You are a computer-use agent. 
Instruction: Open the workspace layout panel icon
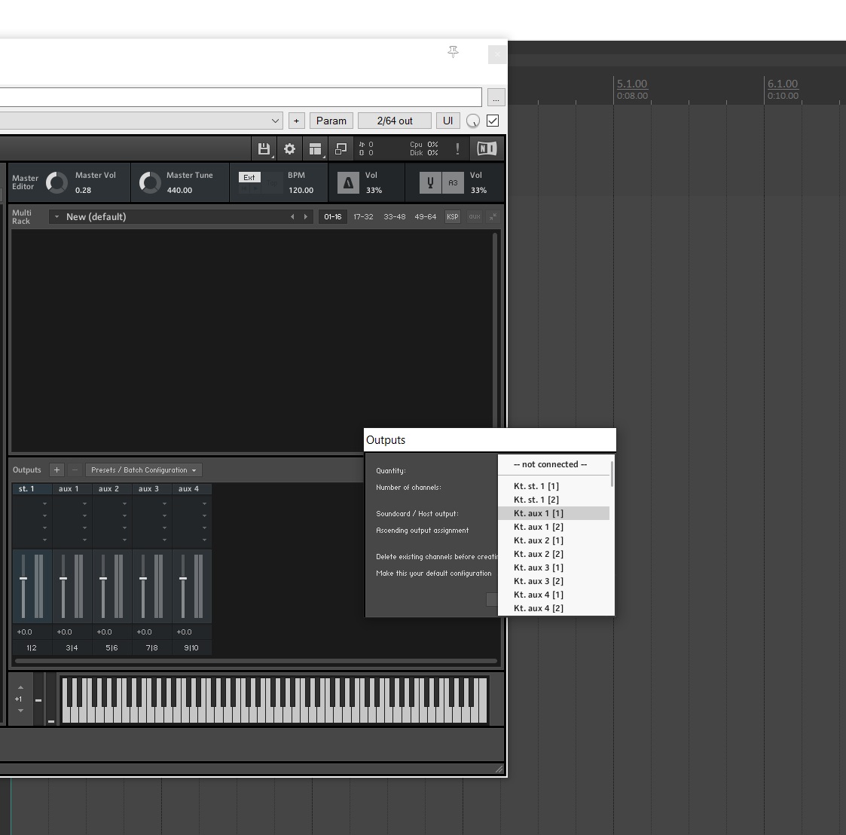(x=315, y=149)
